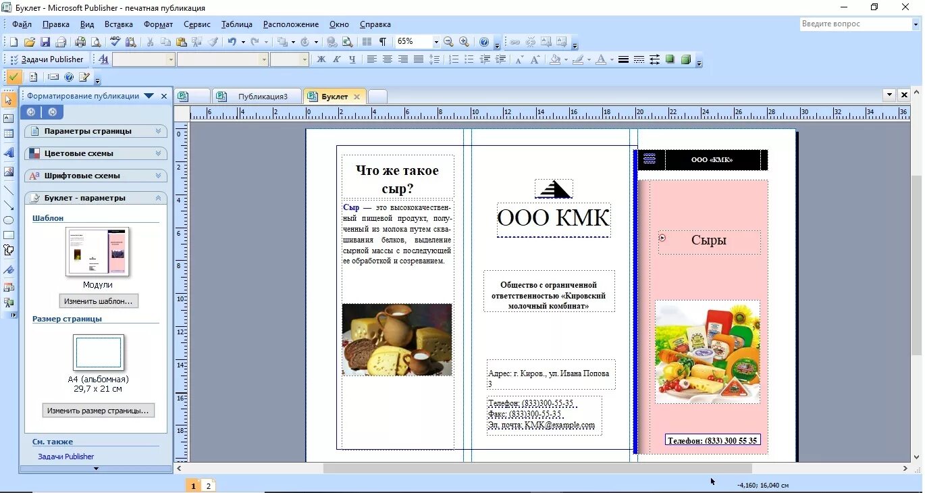Save the publication with the floppy icon
Viewport: 925px width, 493px height.
click(45, 42)
